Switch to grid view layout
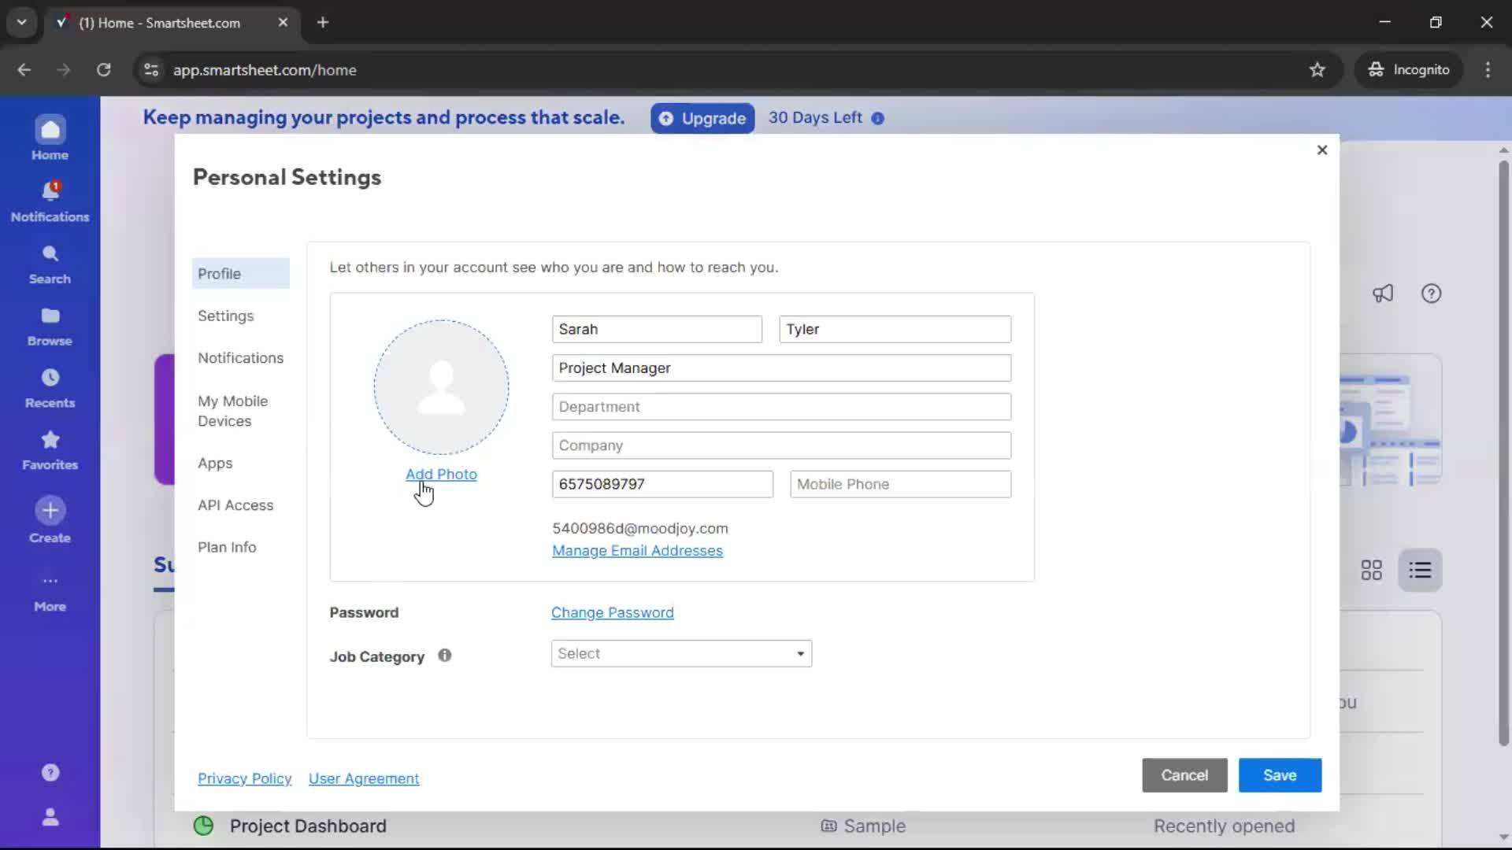 (1372, 569)
